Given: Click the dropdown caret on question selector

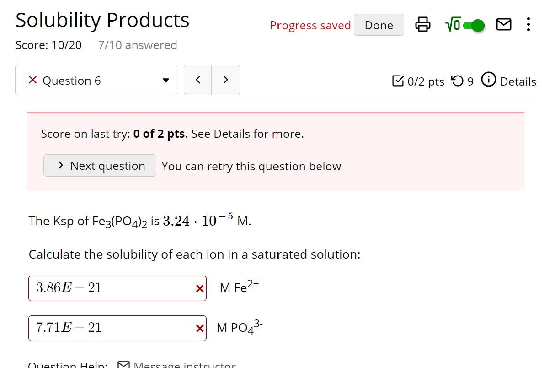Looking at the screenshot, I should [165, 81].
